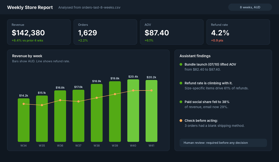Click the 'Assistant findings' heading
Image resolution: width=279 pixels, height=162 pixels.
tap(195, 56)
